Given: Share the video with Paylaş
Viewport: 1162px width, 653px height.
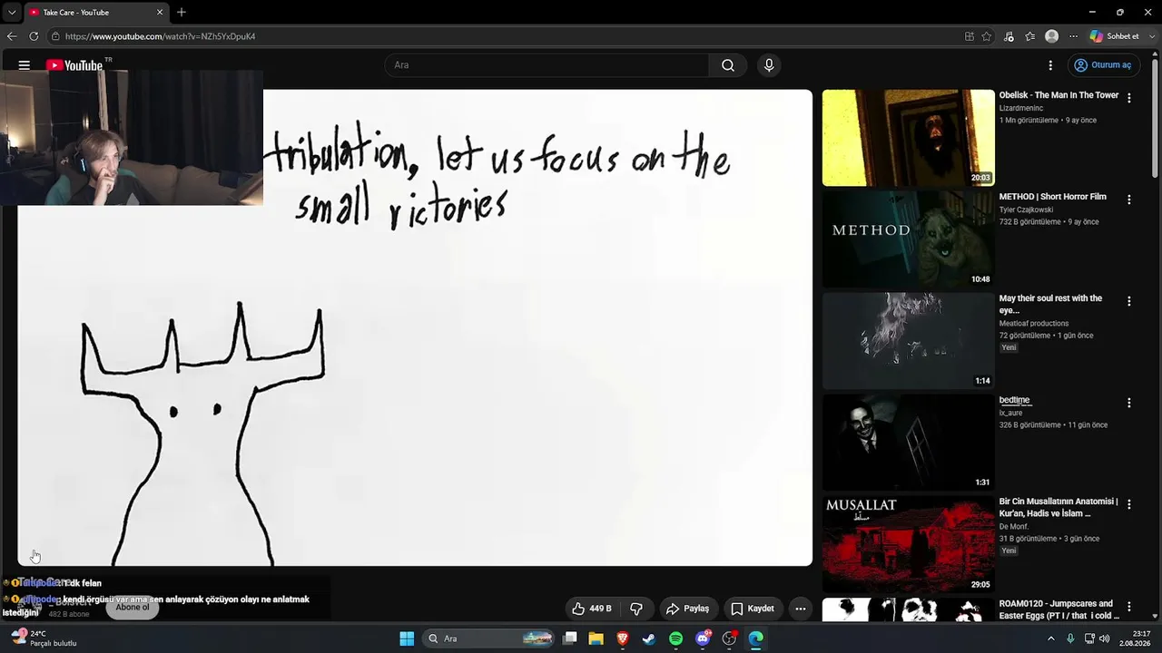Looking at the screenshot, I should click(x=687, y=609).
